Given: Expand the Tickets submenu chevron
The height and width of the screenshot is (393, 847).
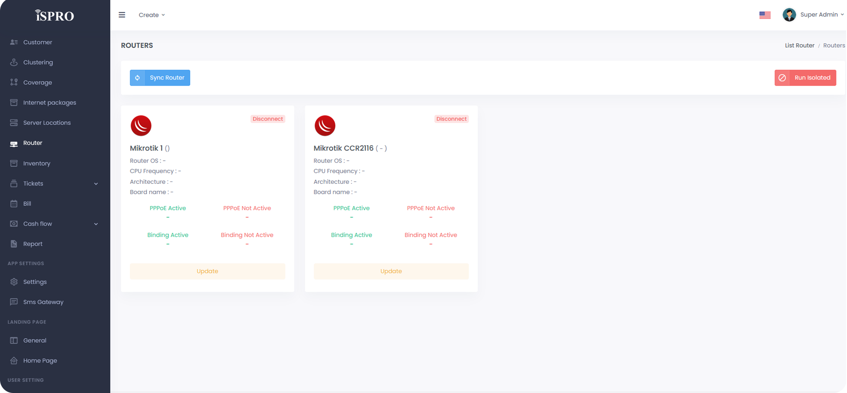Looking at the screenshot, I should pos(96,184).
